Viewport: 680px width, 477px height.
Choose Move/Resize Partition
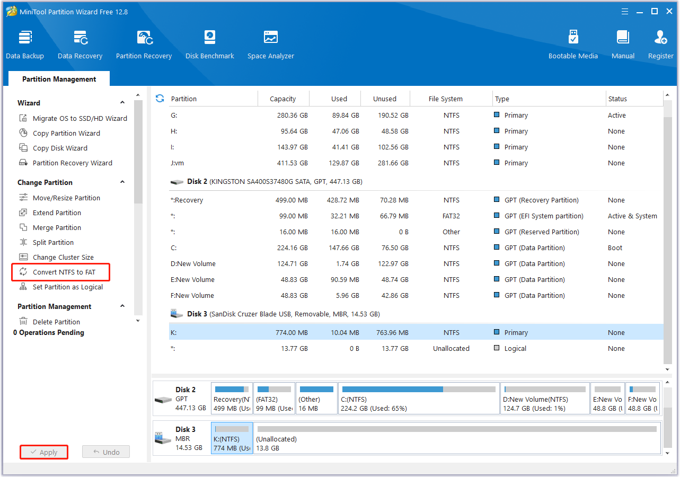pos(59,198)
